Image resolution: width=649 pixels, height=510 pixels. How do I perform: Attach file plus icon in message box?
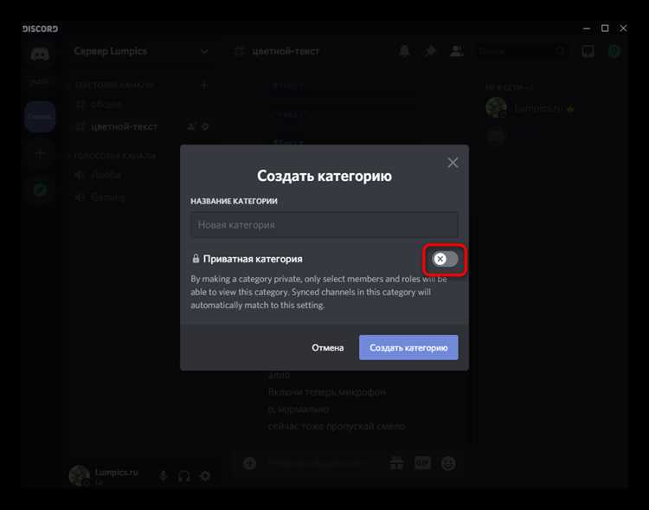249,463
